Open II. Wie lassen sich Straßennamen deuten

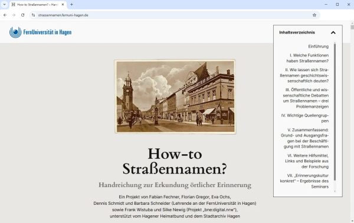coord(304,75)
